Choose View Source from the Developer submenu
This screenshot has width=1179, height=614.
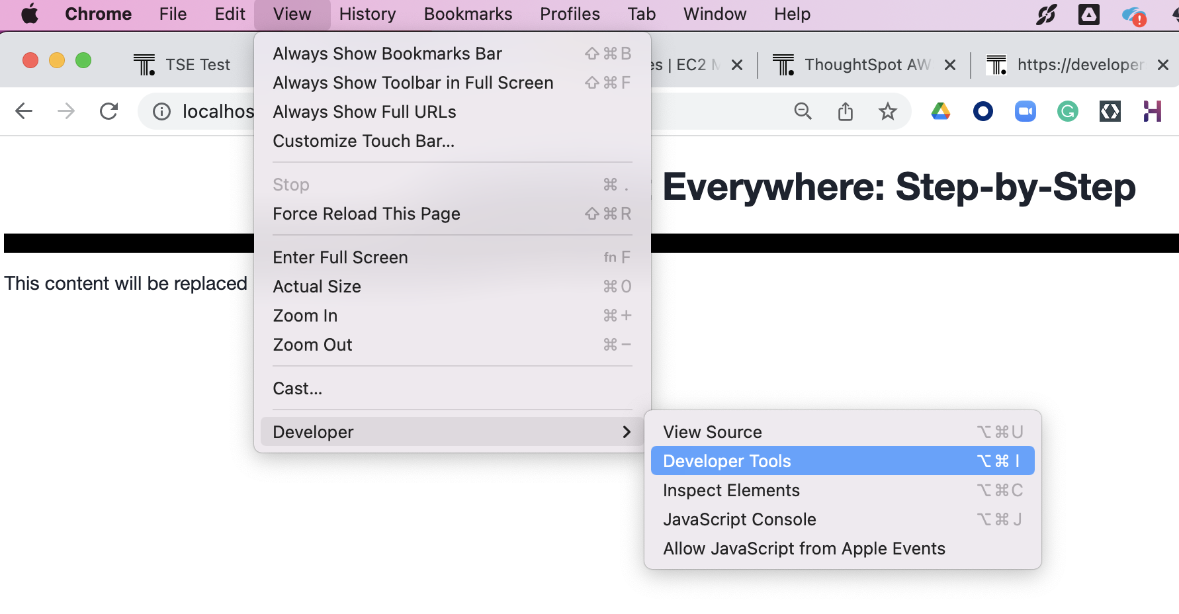click(x=712, y=431)
